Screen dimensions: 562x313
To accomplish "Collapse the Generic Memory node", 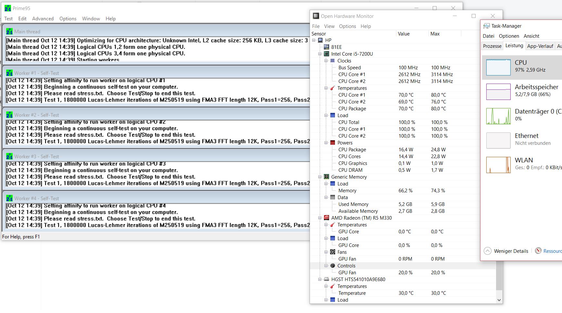I will (320, 177).
